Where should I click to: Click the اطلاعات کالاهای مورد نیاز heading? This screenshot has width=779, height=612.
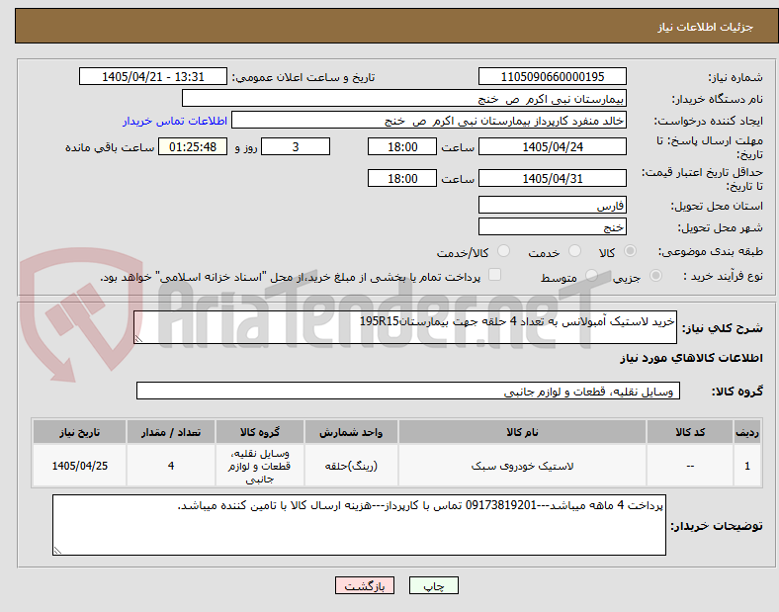[691, 358]
